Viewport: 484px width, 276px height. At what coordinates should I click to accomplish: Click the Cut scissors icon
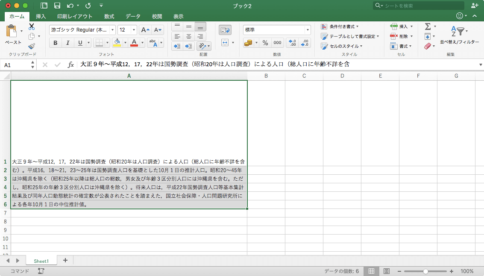tap(32, 26)
